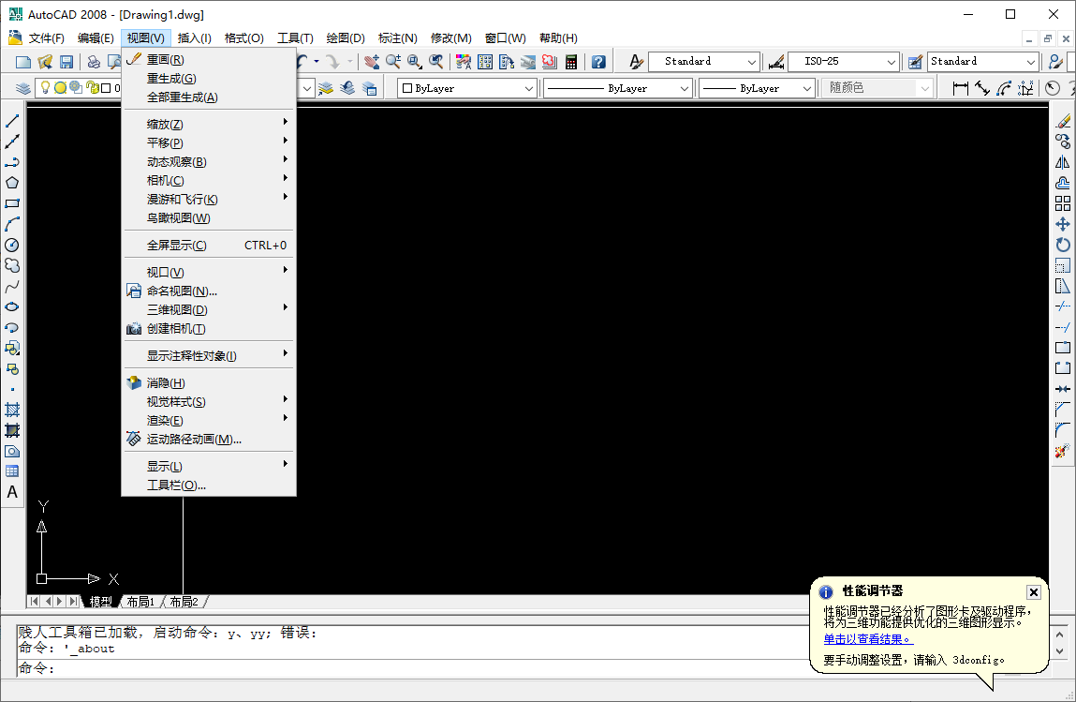The width and height of the screenshot is (1076, 702).
Task: Select the Rotate tool
Action: click(x=1064, y=245)
